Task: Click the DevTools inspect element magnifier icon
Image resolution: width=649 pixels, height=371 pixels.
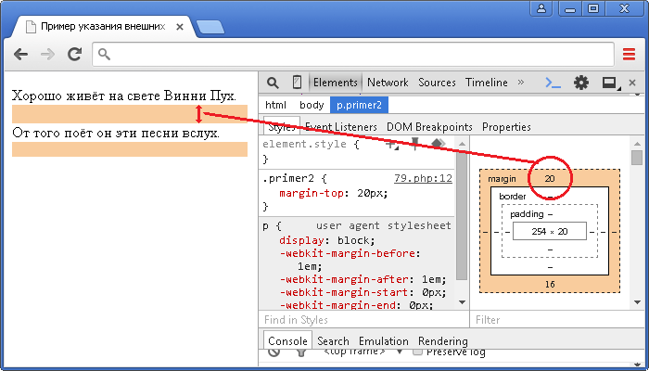Action: [274, 83]
